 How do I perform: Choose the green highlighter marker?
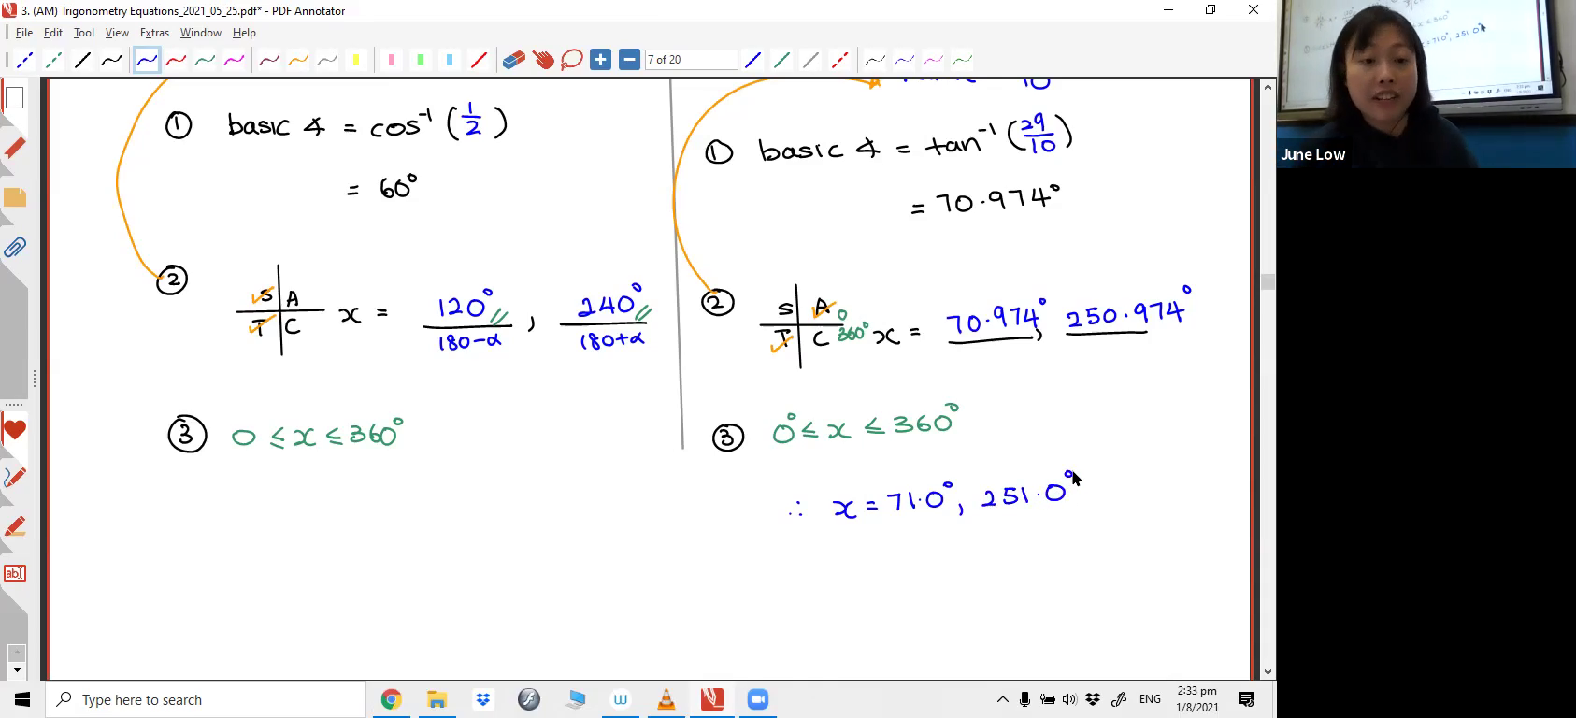(x=420, y=60)
